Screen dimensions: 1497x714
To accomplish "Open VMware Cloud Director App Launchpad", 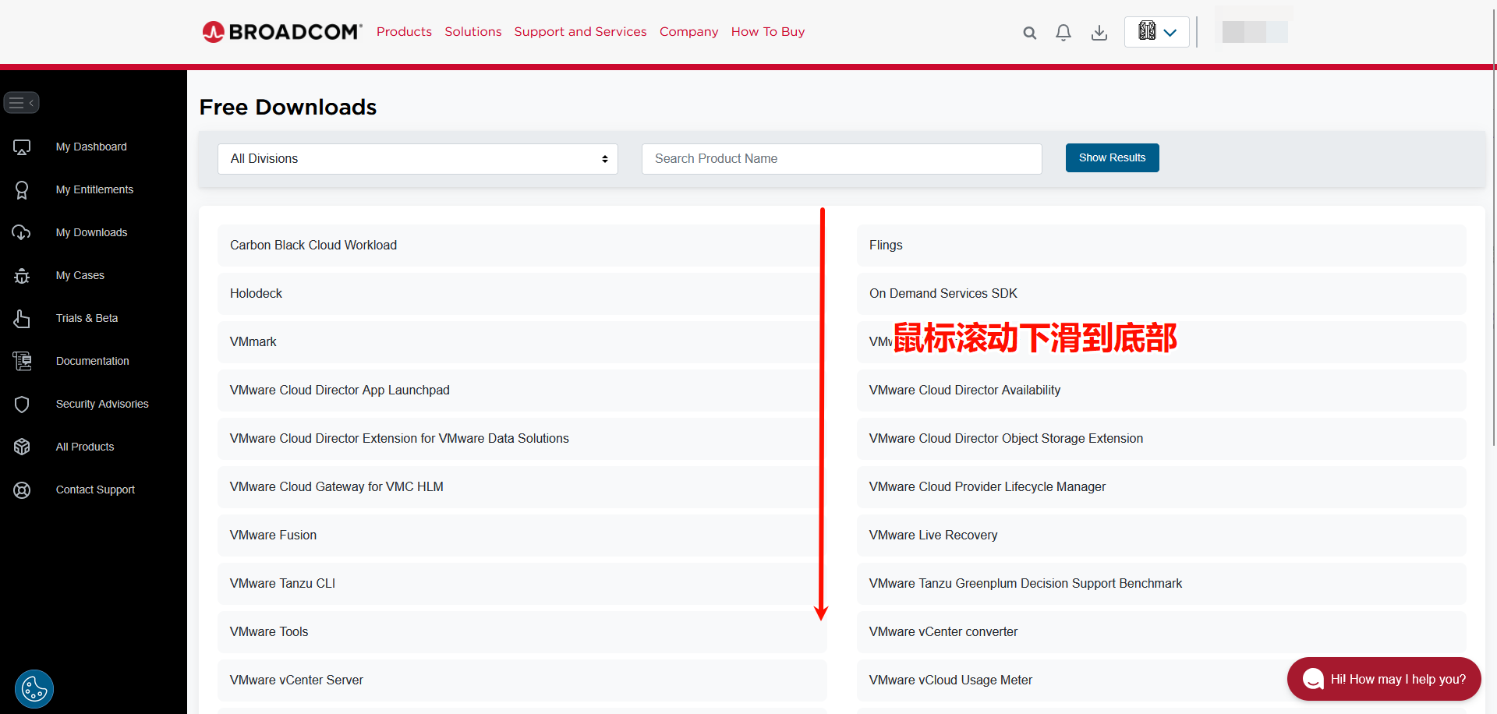I will coord(522,391).
